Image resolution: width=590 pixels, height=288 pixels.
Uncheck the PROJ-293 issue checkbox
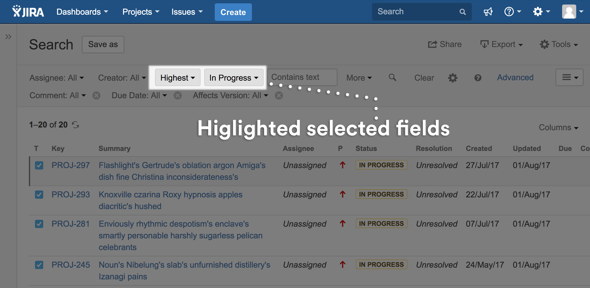pyautogui.click(x=39, y=195)
